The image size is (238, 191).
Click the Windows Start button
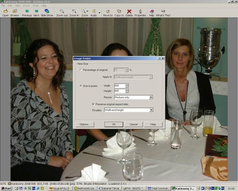click(6, 188)
